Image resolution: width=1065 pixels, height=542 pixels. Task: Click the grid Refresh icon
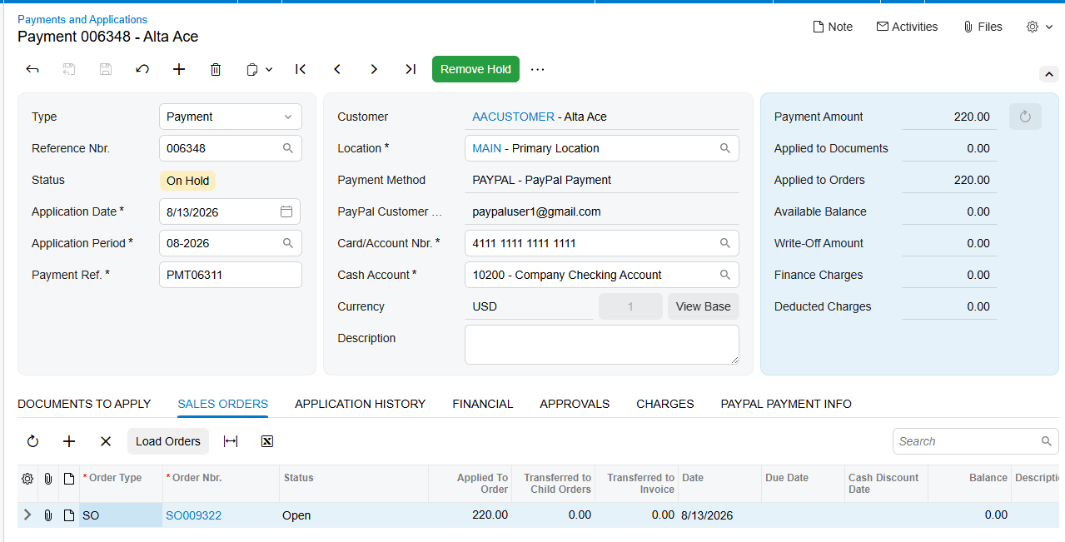point(32,441)
